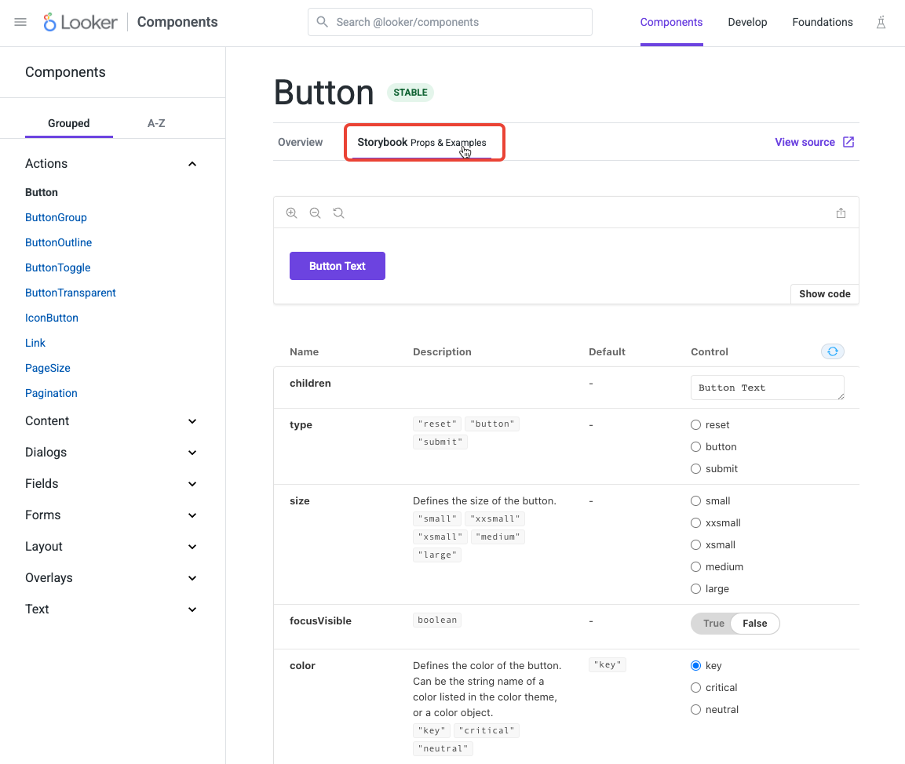Zoom out the story preview
Image resolution: width=905 pixels, height=764 pixels.
316,213
